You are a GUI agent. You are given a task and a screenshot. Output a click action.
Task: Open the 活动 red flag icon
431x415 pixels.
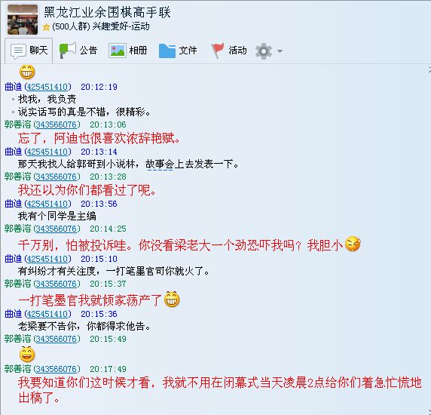218,51
